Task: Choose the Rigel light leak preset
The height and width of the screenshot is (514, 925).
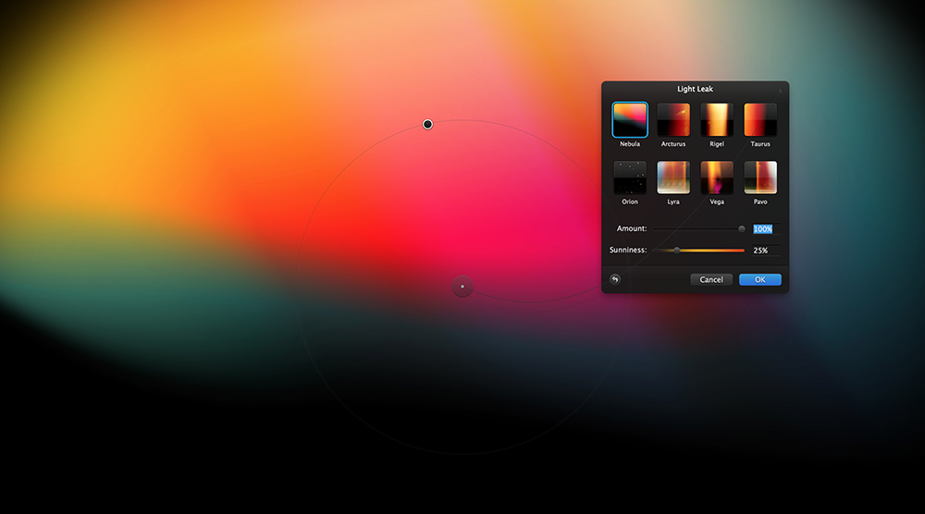Action: click(717, 119)
